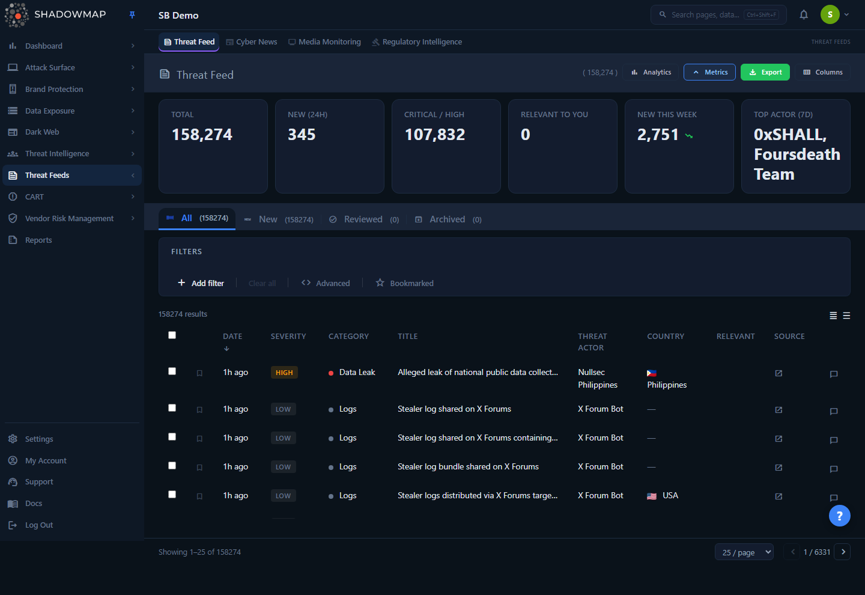Open the 'Alleged leak of national public data' title
This screenshot has height=595, width=865.
point(478,373)
